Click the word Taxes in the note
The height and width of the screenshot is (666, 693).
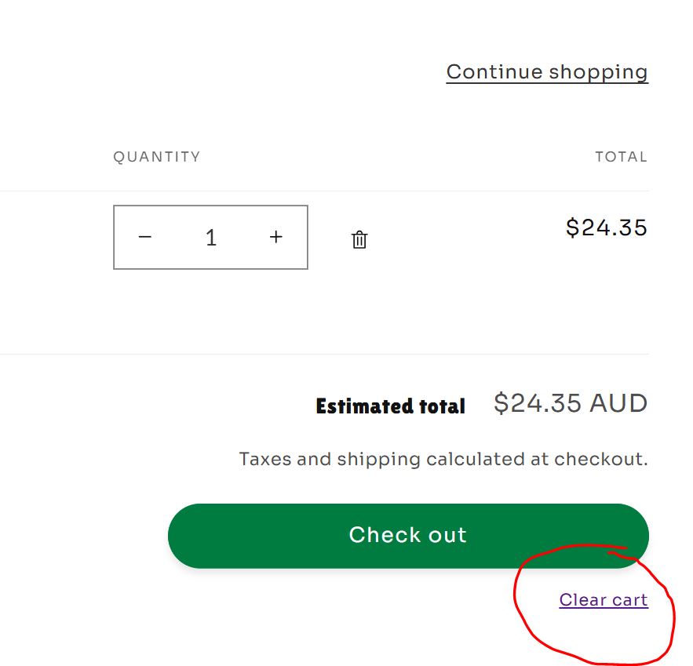264,459
